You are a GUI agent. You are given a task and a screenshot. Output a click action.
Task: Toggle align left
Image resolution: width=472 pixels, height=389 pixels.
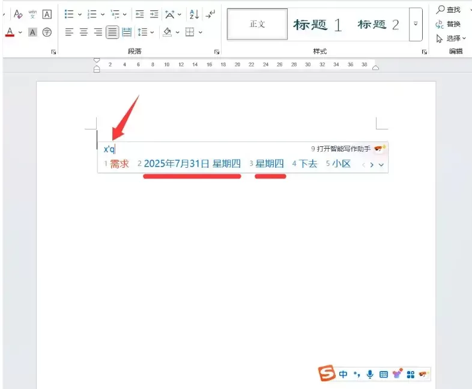[69, 32]
